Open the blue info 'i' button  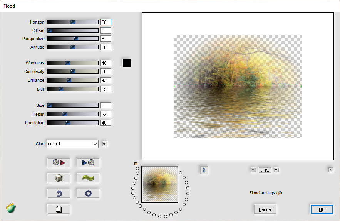204,170
